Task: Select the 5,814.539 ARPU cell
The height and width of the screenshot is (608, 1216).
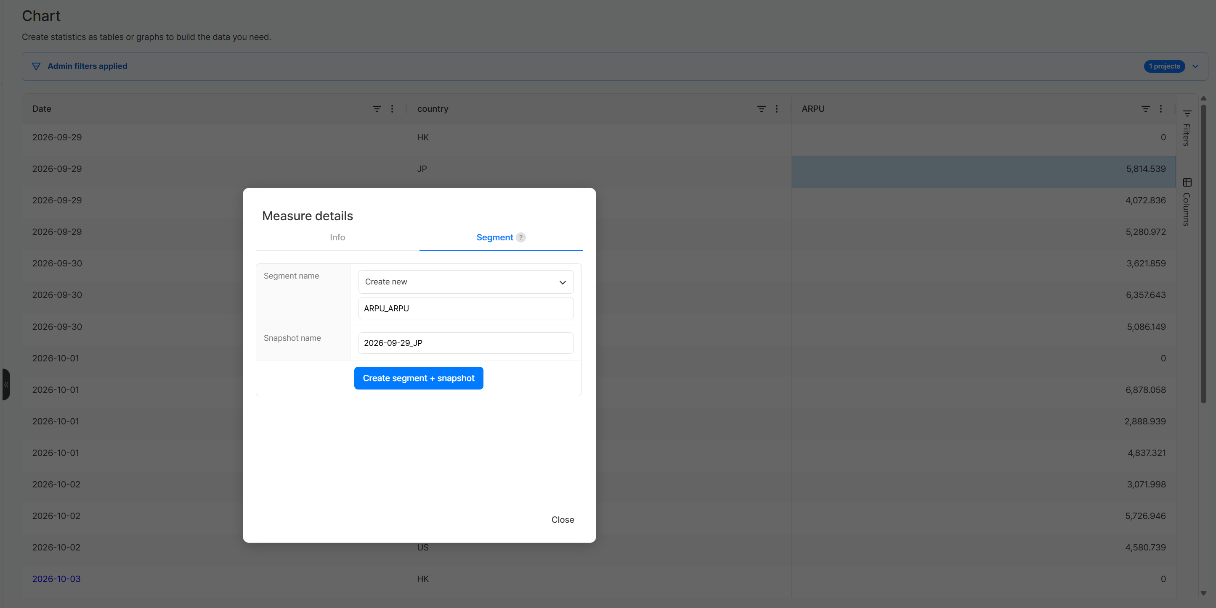Action: click(x=984, y=171)
